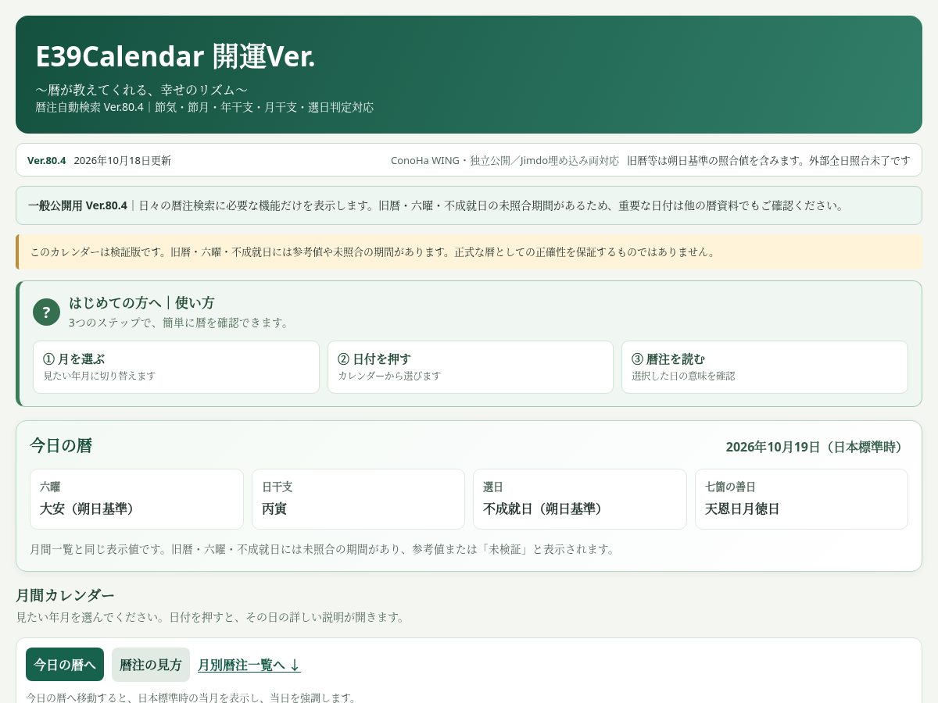The width and height of the screenshot is (938, 703).
Task: Click the E39Calendar 開運Ver. title
Action: (175, 57)
